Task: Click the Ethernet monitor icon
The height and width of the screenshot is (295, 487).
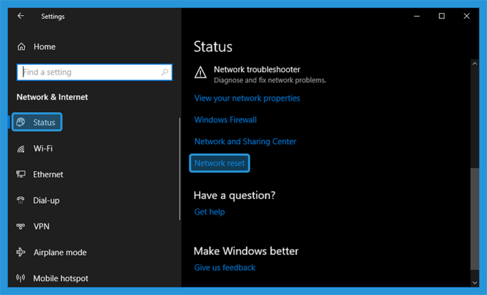Action: (21, 174)
